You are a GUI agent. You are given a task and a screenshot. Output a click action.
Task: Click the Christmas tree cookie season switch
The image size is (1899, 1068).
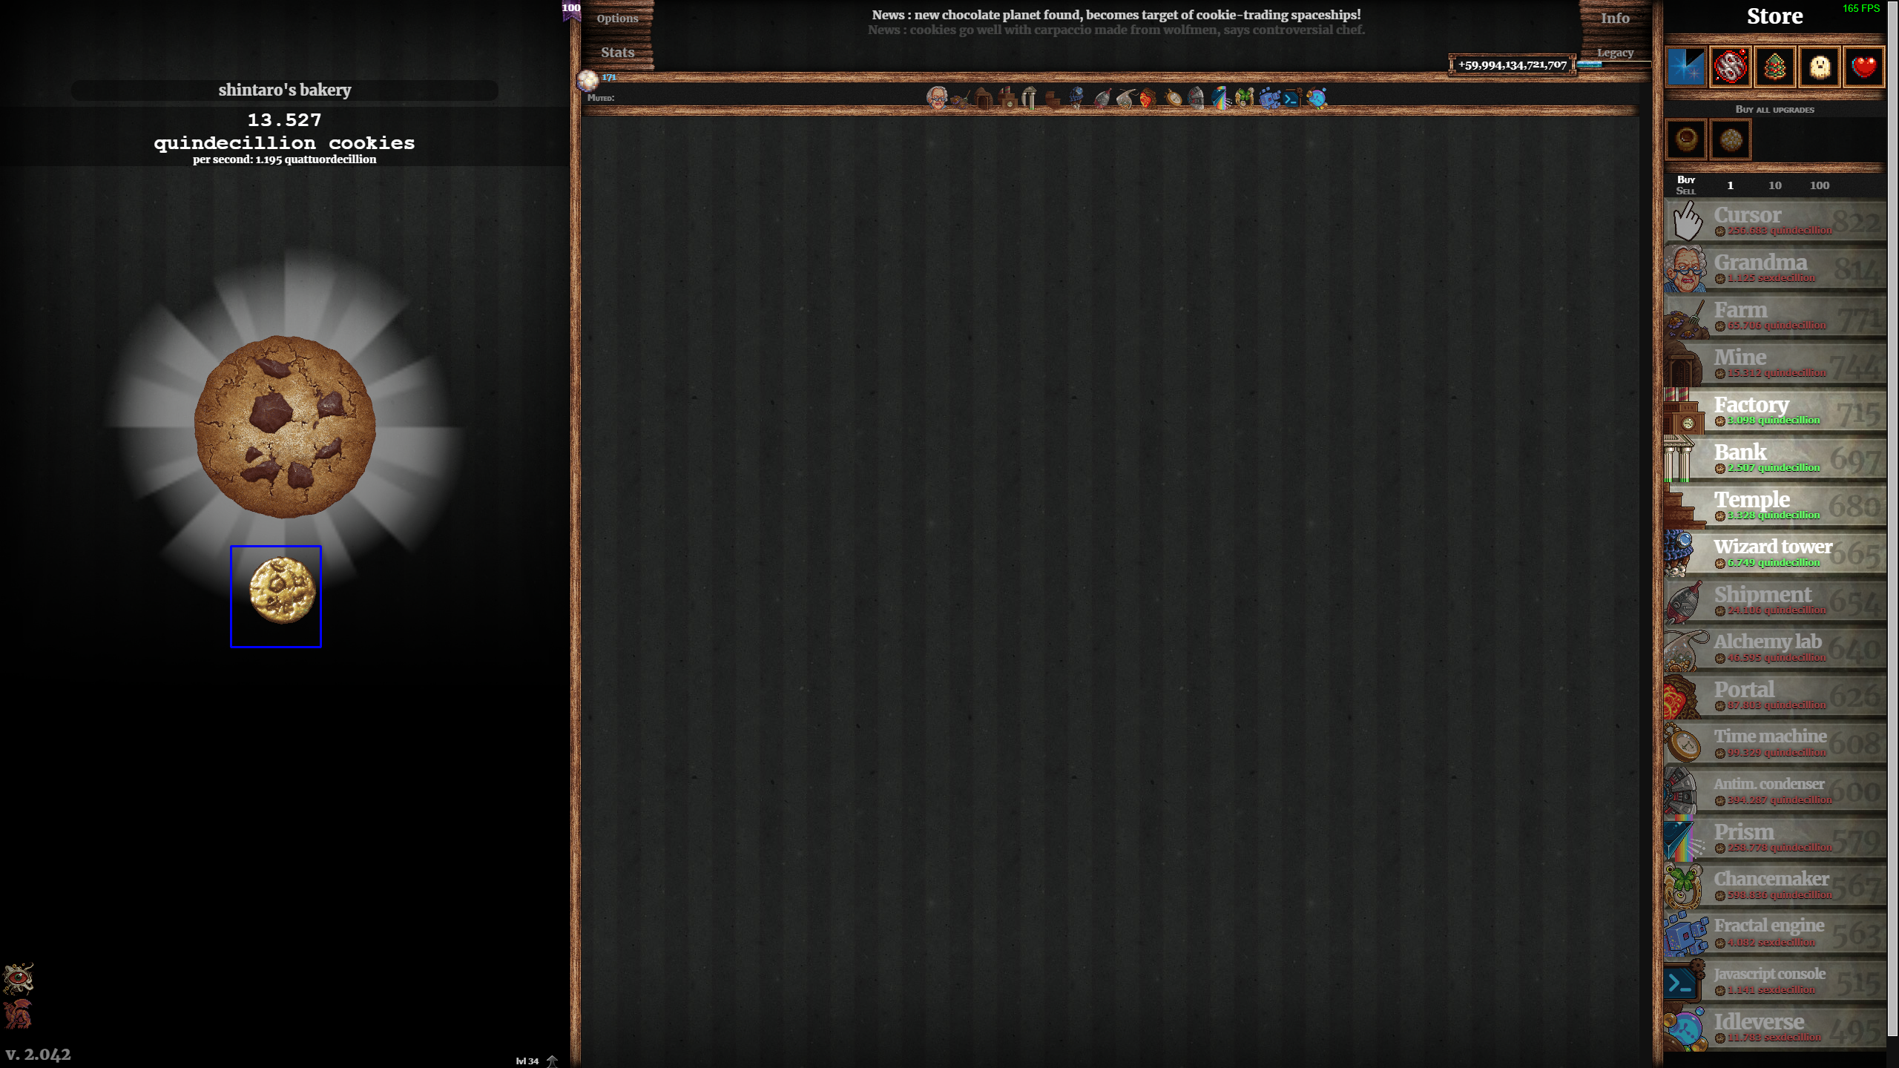pos(1774,67)
